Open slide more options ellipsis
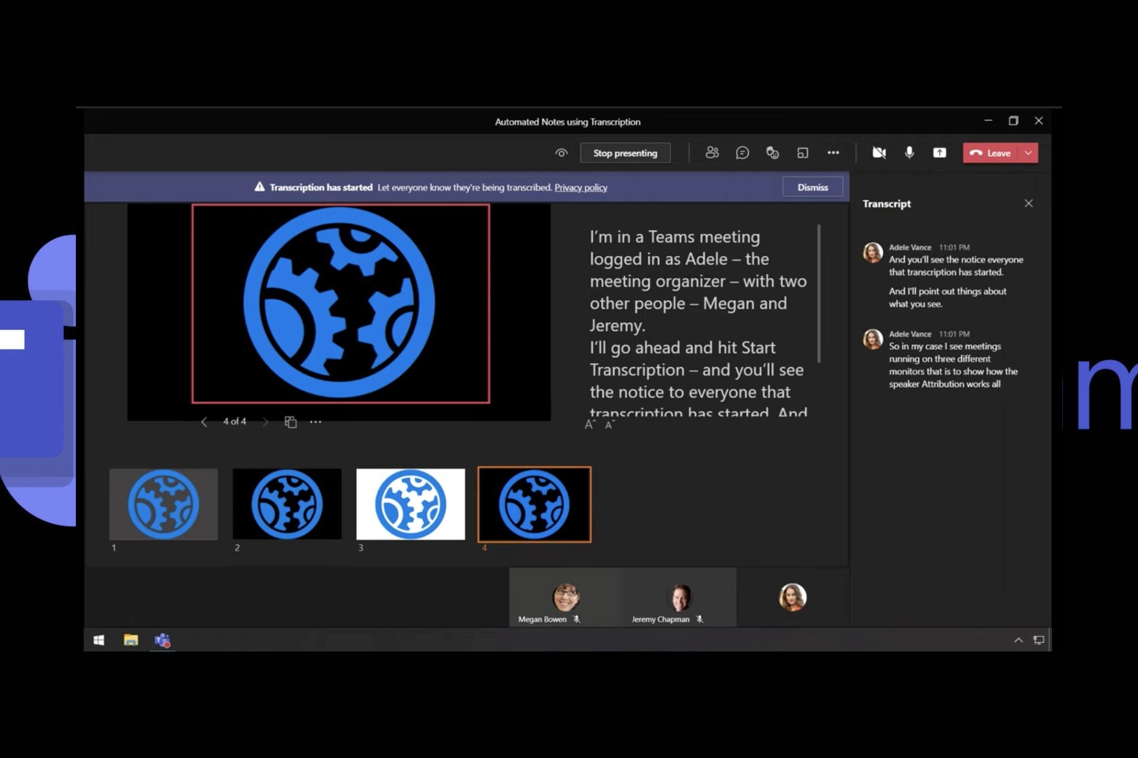Image resolution: width=1138 pixels, height=758 pixels. tap(315, 422)
